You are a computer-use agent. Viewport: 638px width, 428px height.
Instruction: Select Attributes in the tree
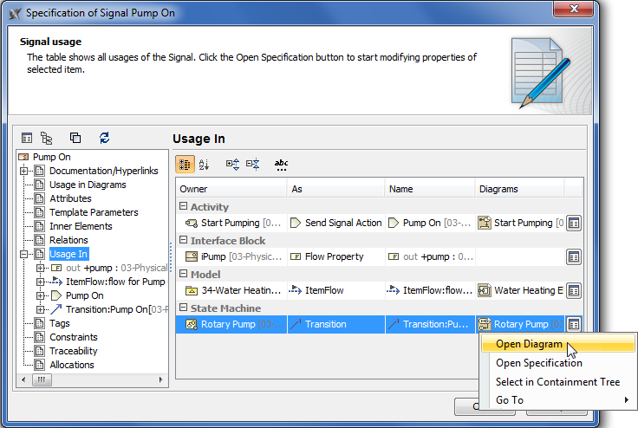(x=70, y=198)
